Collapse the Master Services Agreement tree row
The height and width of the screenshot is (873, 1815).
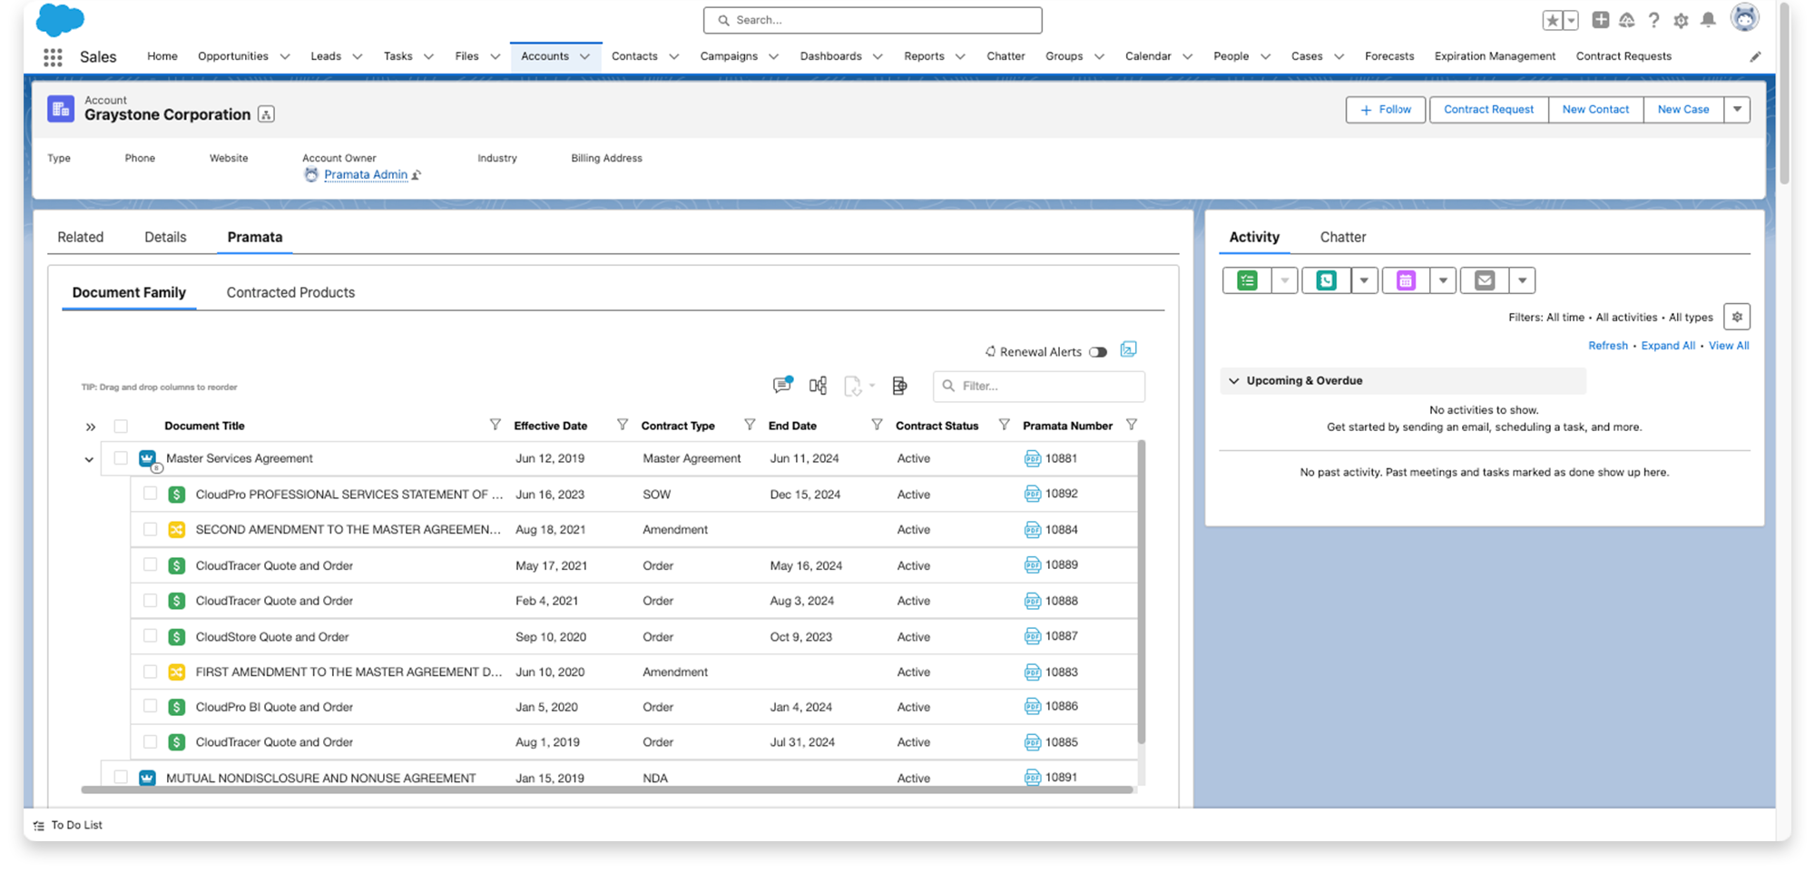(x=89, y=460)
